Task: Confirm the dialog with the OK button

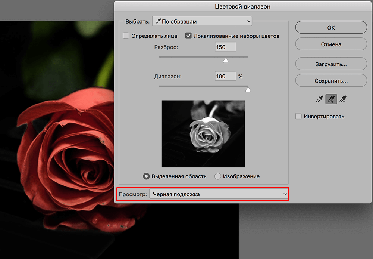Action: (x=331, y=28)
